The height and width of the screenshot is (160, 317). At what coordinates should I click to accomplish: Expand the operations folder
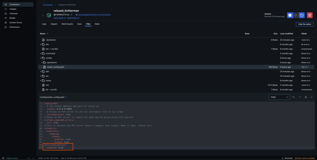pos(42,63)
